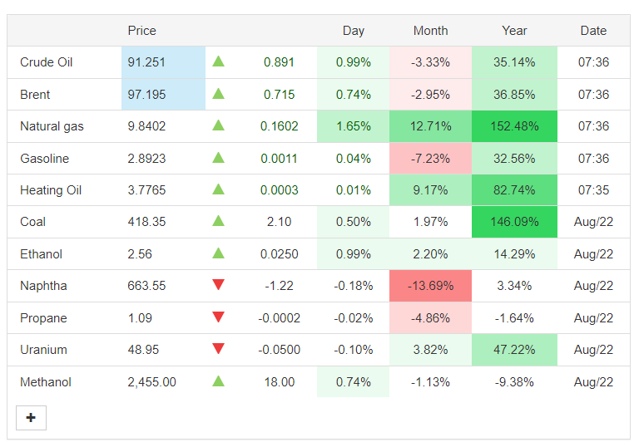Click the 2.10 change value for Coal
Viewport: 639px width, 447px height.
[280, 222]
